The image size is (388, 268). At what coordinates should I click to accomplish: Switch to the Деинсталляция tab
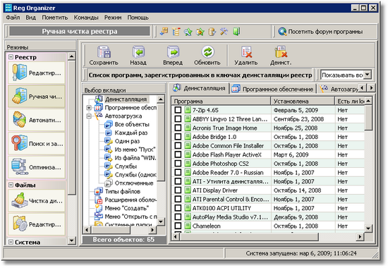click(x=199, y=88)
